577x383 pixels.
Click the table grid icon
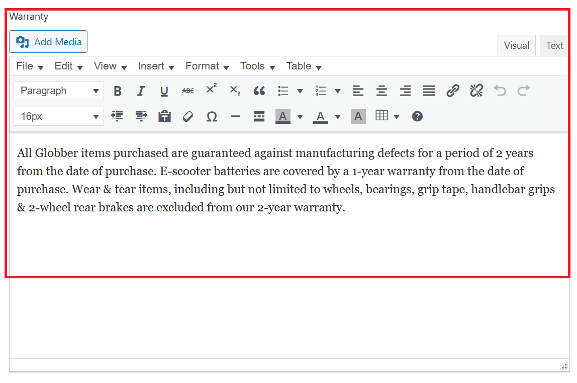[381, 116]
